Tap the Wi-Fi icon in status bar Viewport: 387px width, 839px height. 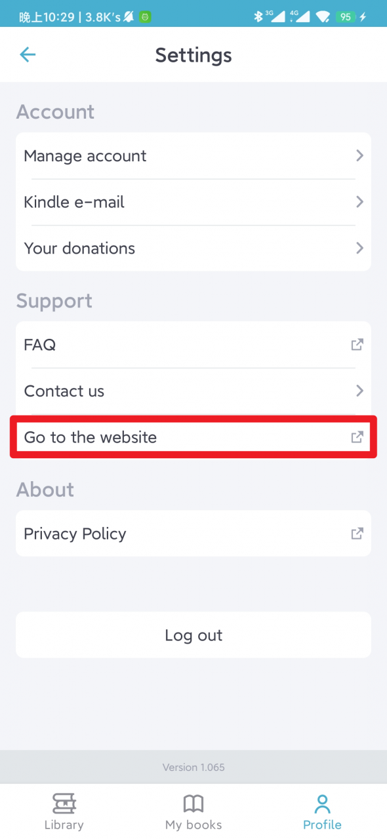point(322,17)
